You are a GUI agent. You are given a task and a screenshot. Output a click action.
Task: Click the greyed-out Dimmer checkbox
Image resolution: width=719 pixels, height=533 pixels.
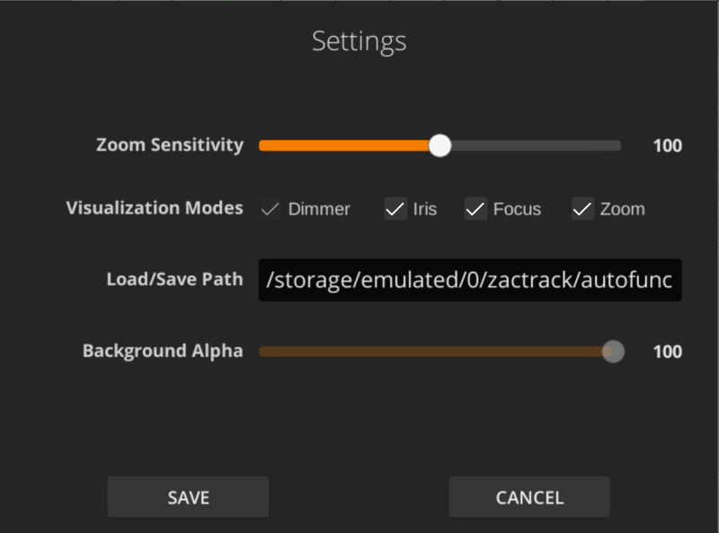pyautogui.click(x=271, y=209)
